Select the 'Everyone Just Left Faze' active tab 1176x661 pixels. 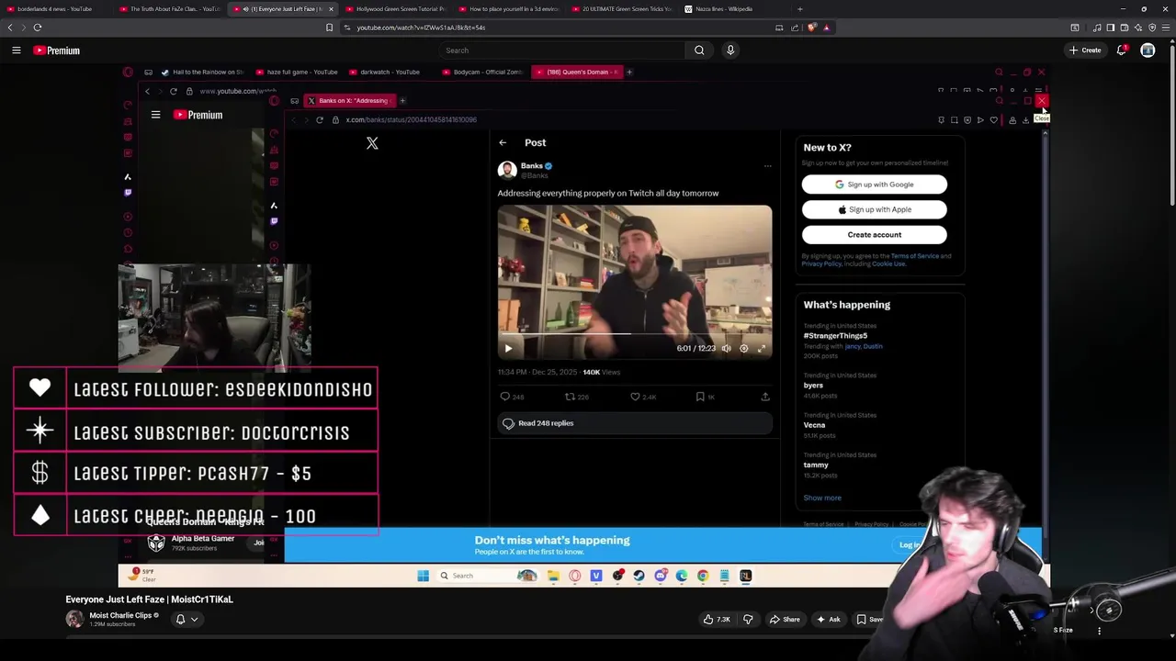coord(283,9)
